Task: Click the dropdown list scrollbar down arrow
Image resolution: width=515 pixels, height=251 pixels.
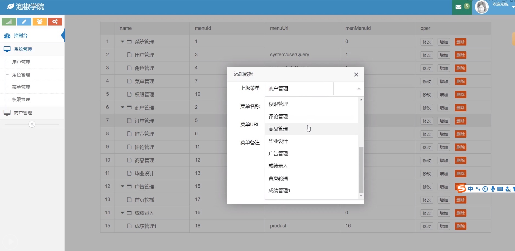Action: tap(361, 196)
